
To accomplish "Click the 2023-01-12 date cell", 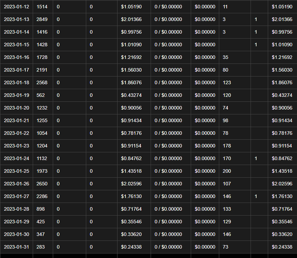I will (16, 7).
